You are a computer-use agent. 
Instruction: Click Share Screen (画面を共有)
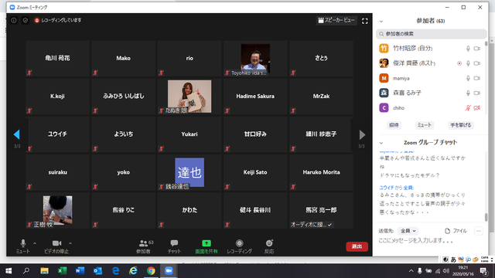(207, 246)
